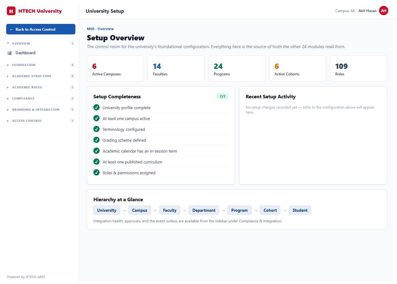
Task: Click Powered by HTECH-UMS footer text
Action: tap(26, 277)
